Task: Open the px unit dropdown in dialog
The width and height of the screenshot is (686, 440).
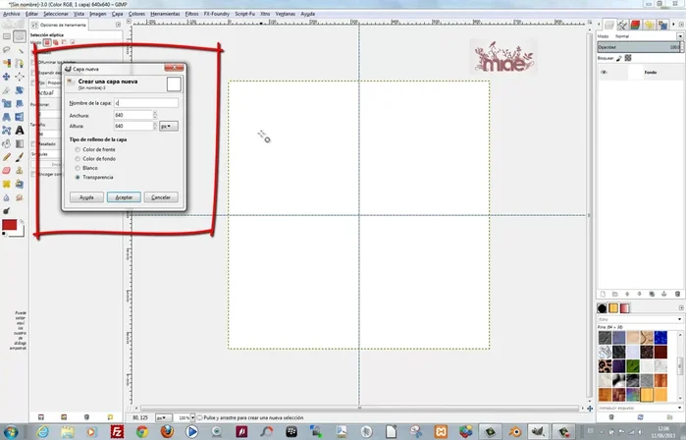Action: point(168,126)
